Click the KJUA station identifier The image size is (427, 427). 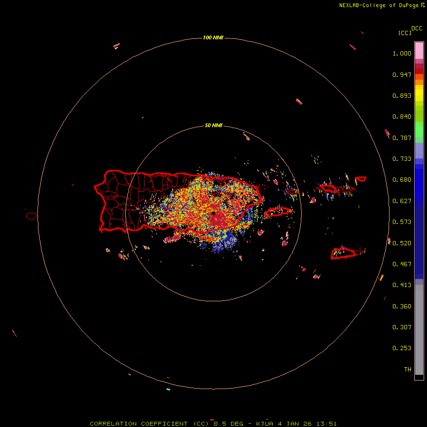click(265, 424)
